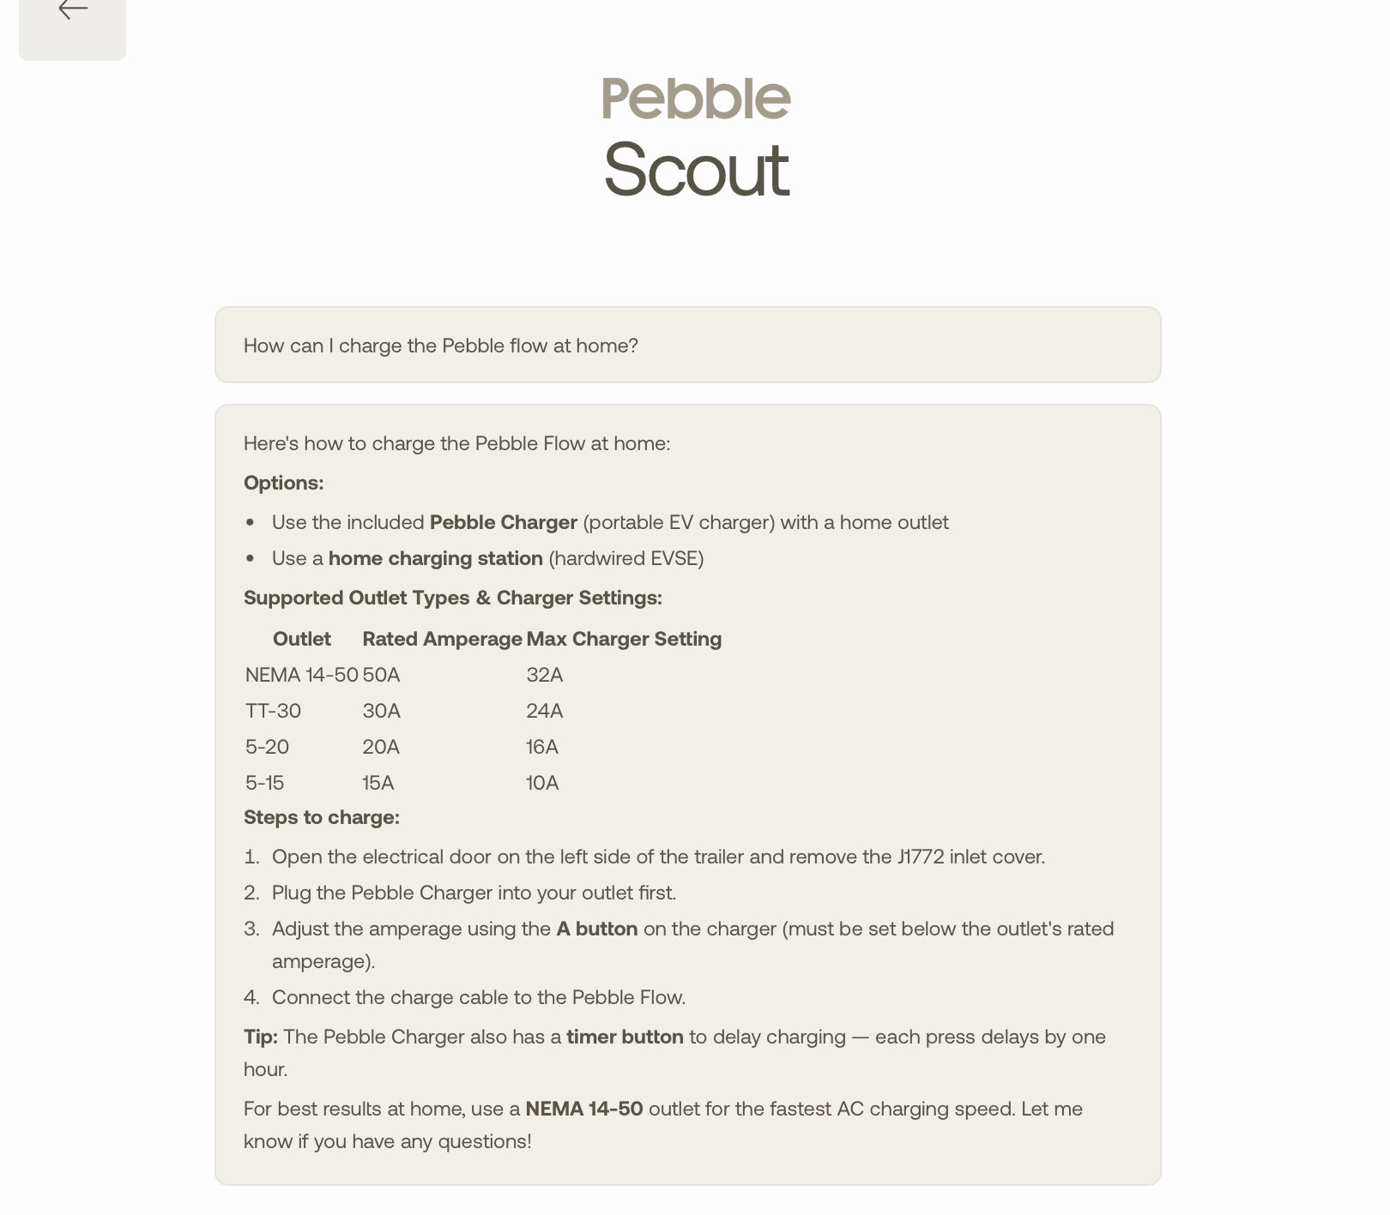Click the back arrow icon

[x=73, y=10]
